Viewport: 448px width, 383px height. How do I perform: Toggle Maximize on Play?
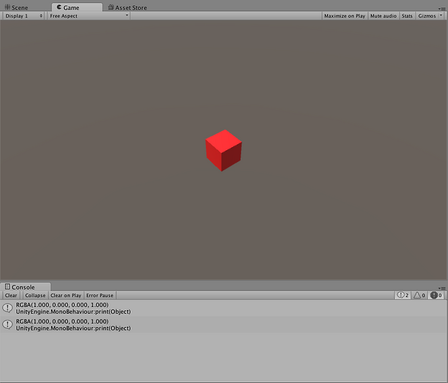pyautogui.click(x=345, y=16)
